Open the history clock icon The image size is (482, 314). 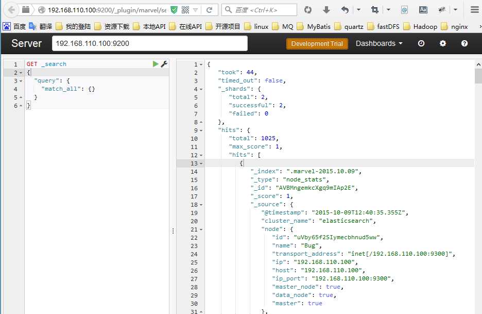pyautogui.click(x=421, y=43)
